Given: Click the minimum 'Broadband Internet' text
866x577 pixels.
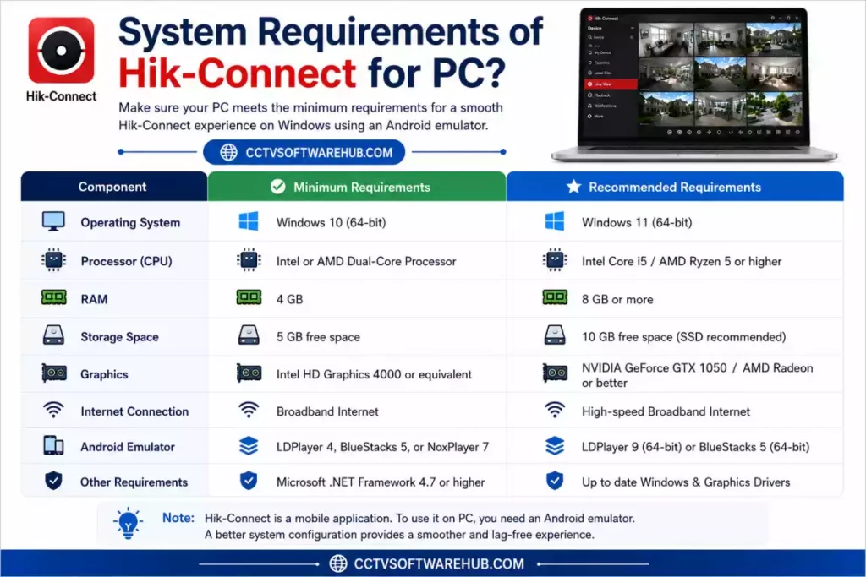Looking at the screenshot, I should pyautogui.click(x=327, y=411).
